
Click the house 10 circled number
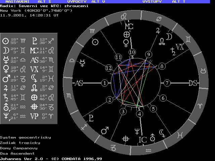click(132, 52)
